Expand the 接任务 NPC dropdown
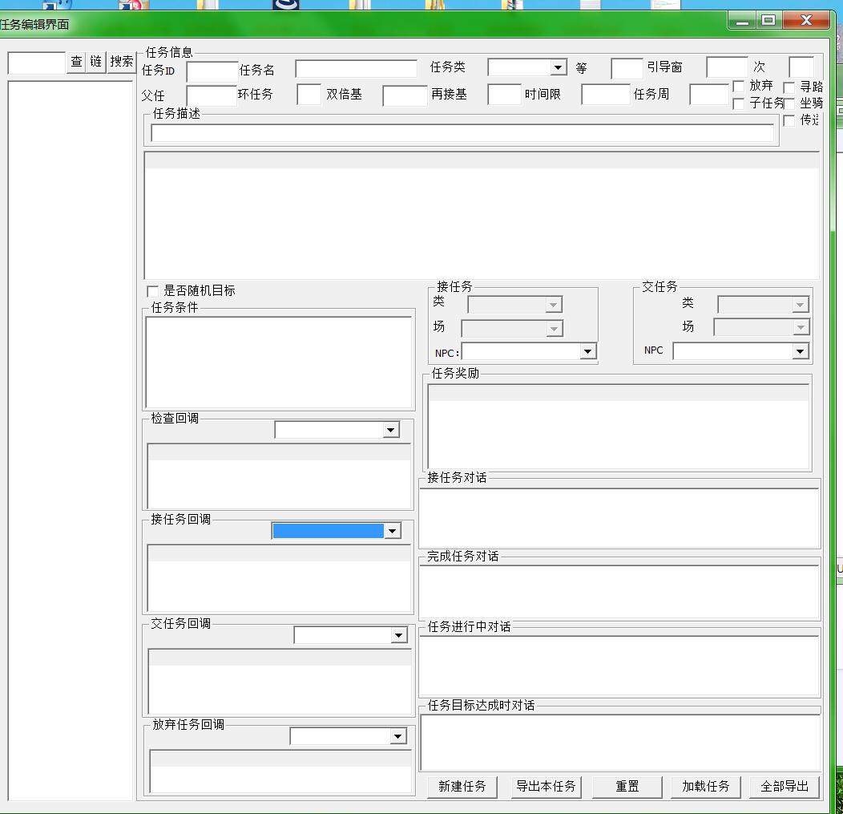Viewport: 843px width, 814px height. click(587, 351)
